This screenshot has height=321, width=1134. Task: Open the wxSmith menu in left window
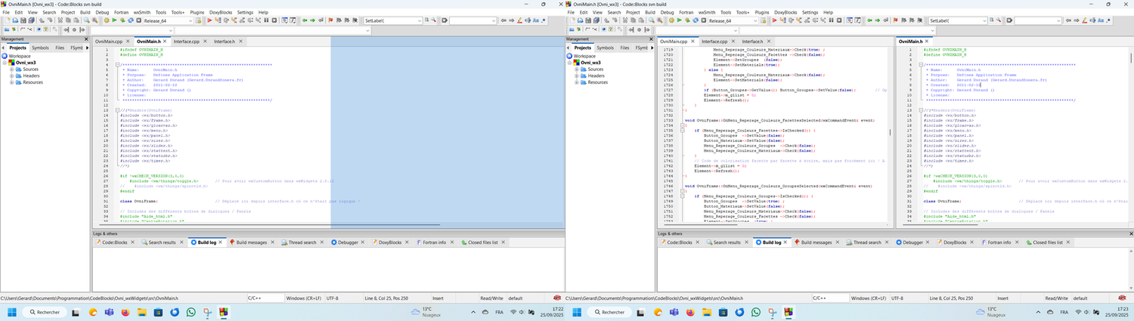click(x=142, y=12)
